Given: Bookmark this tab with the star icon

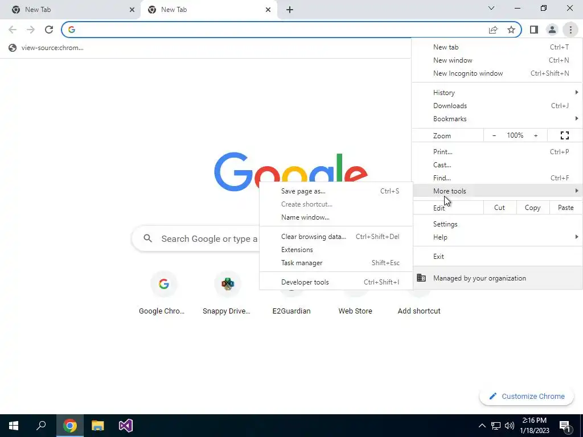Looking at the screenshot, I should pyautogui.click(x=511, y=30).
